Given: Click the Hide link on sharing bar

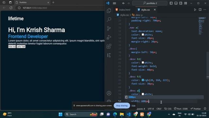Looking at the screenshot, I should pyautogui.click(x=134, y=106).
